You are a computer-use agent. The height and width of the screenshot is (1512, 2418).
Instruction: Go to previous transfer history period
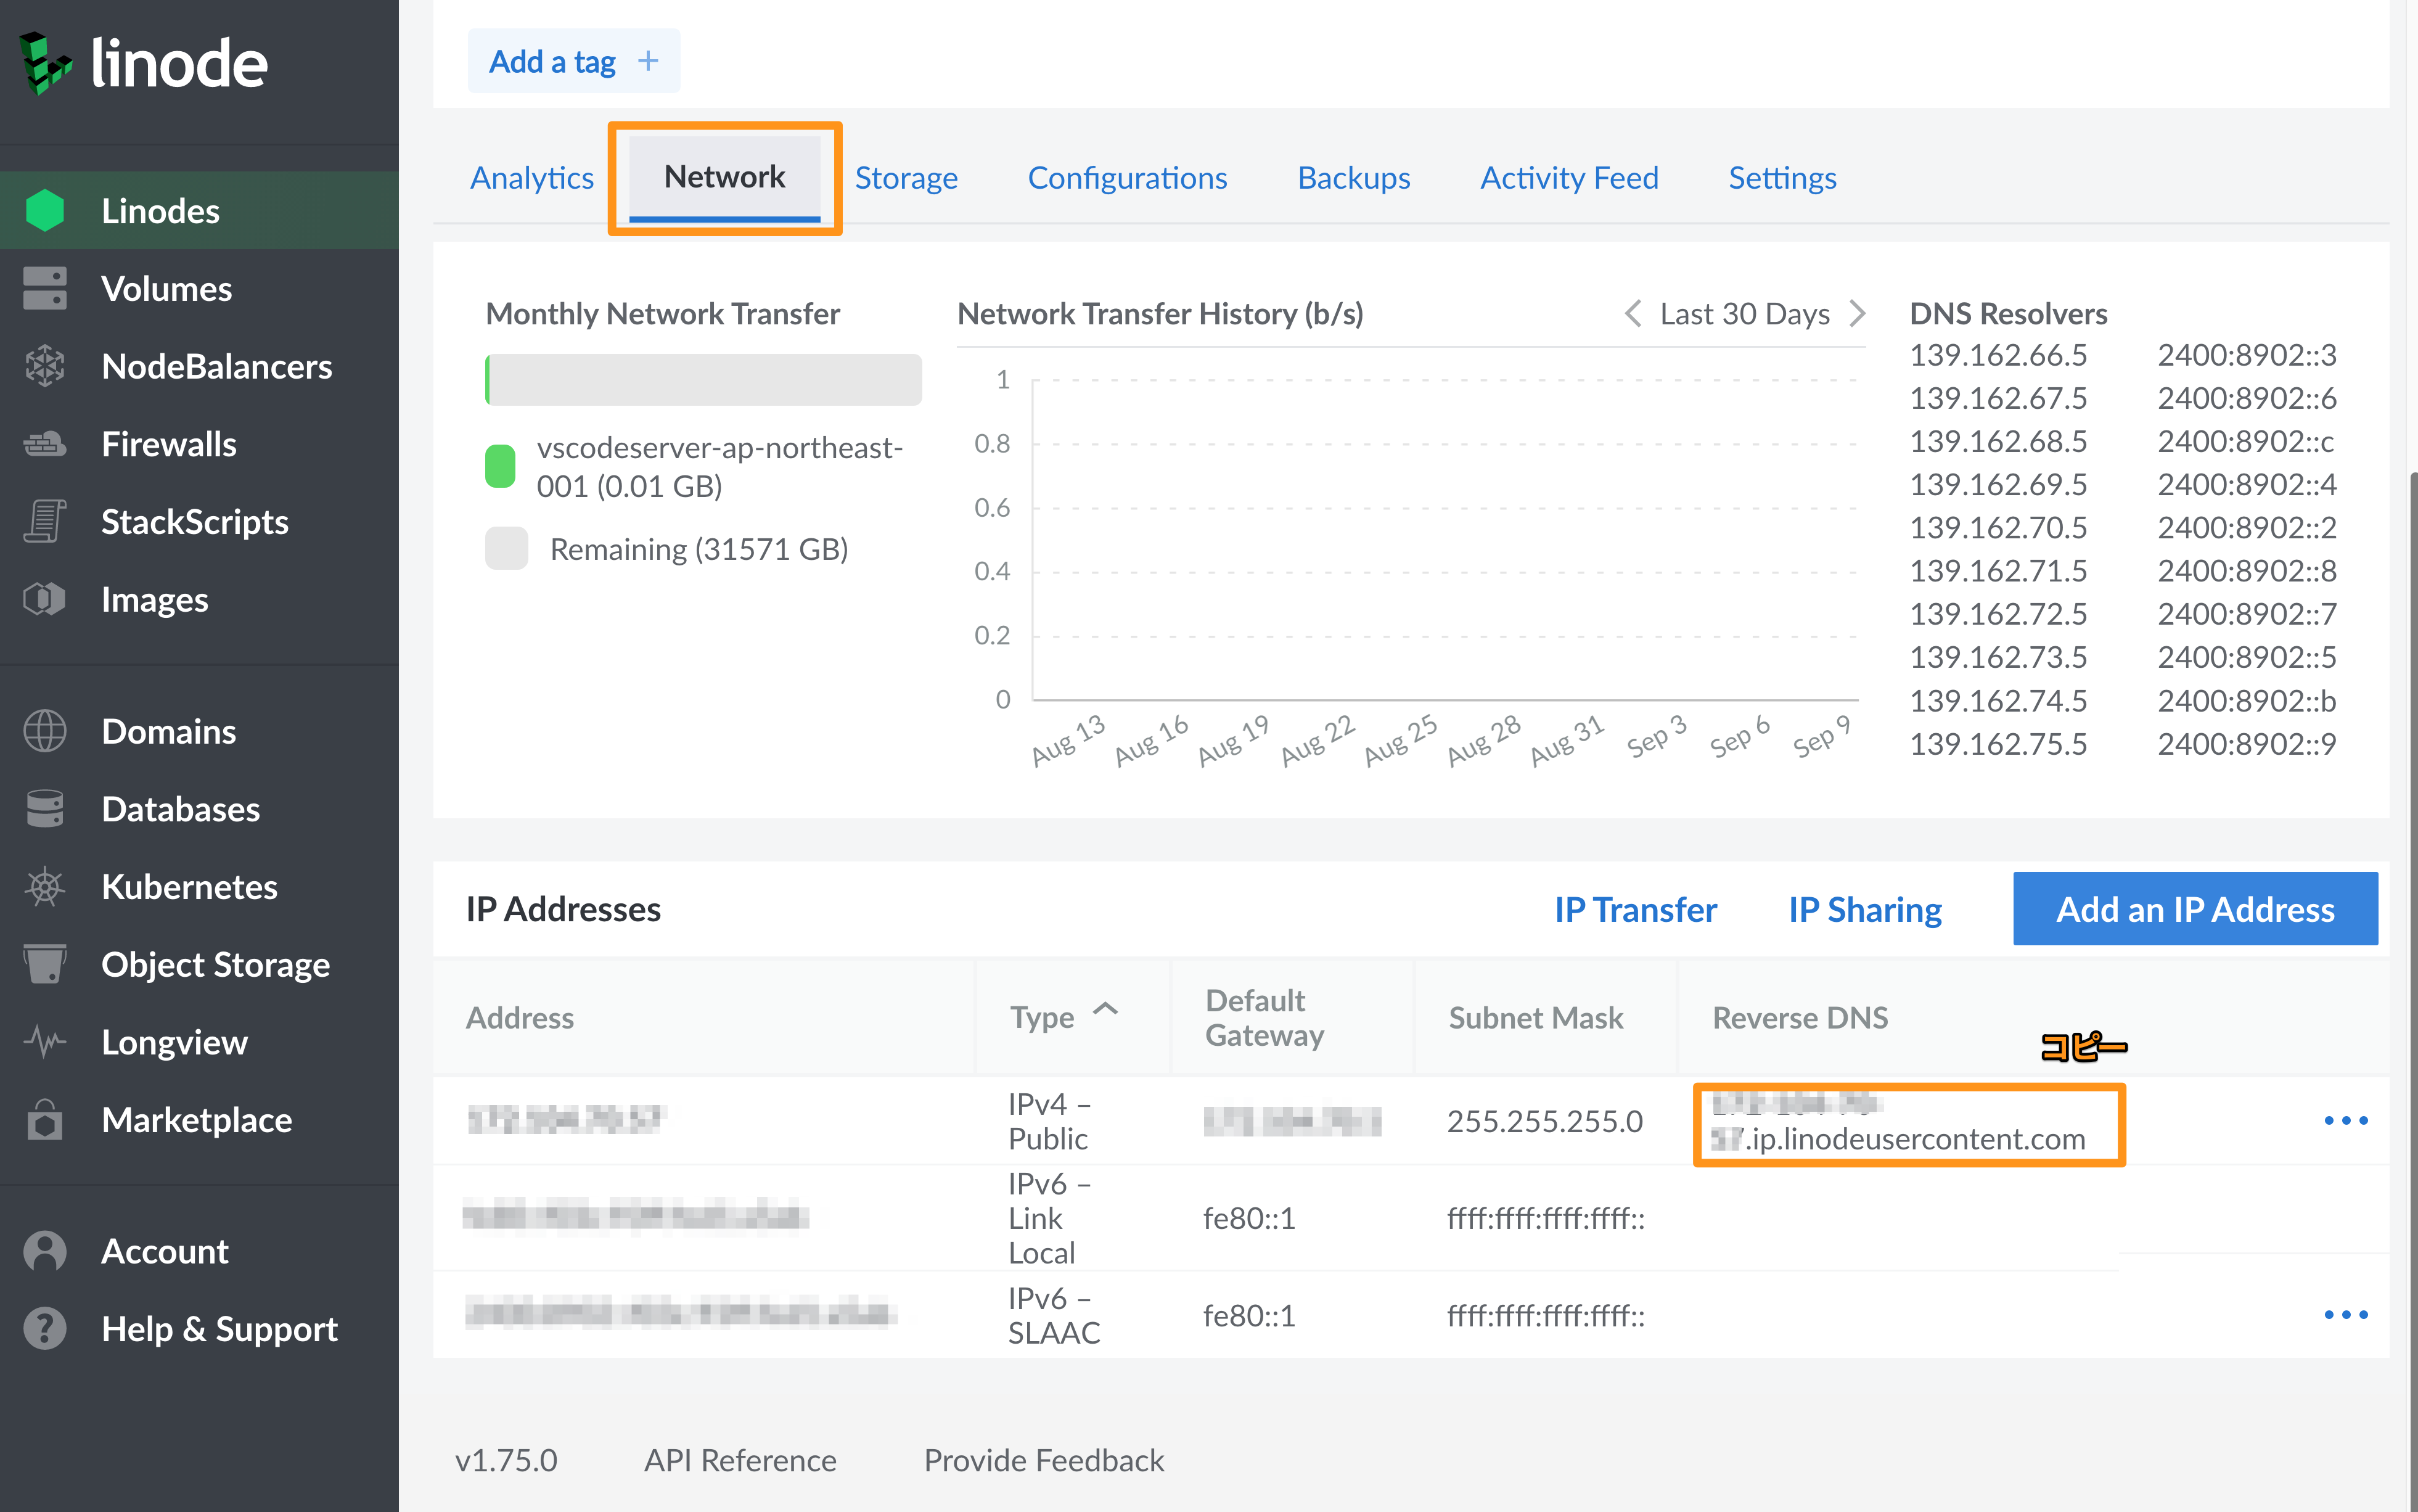[1633, 314]
